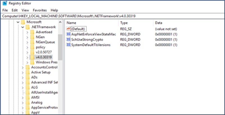
Task: Expand the AMSI key
Action: [x=23, y=98]
